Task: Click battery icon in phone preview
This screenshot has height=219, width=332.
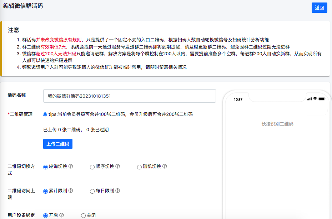Action: (322, 99)
